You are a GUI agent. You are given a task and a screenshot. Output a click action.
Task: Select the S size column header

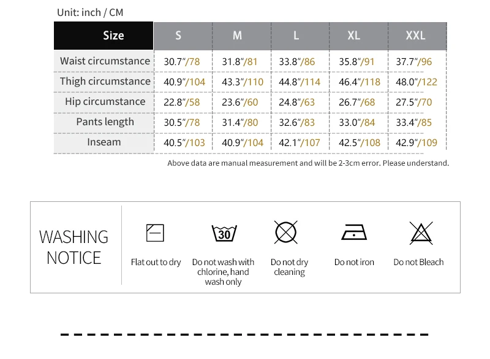(178, 36)
